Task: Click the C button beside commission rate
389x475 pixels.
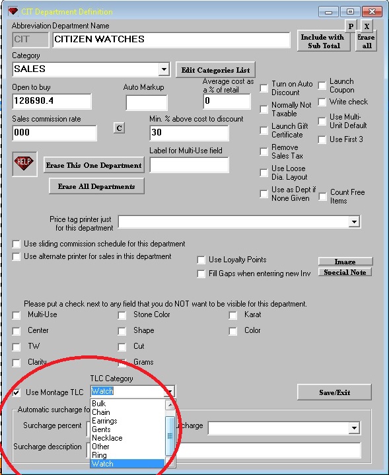Action: [x=119, y=128]
